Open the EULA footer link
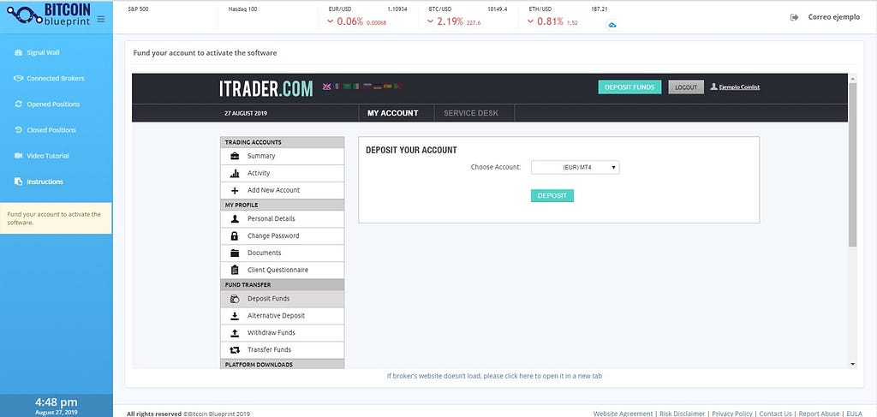Image resolution: width=877 pixels, height=417 pixels. coord(854,414)
